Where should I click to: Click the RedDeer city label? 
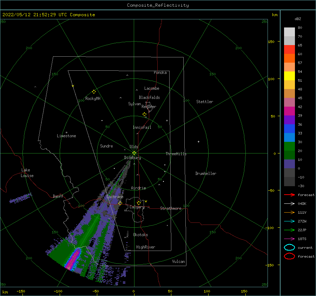click(149, 107)
